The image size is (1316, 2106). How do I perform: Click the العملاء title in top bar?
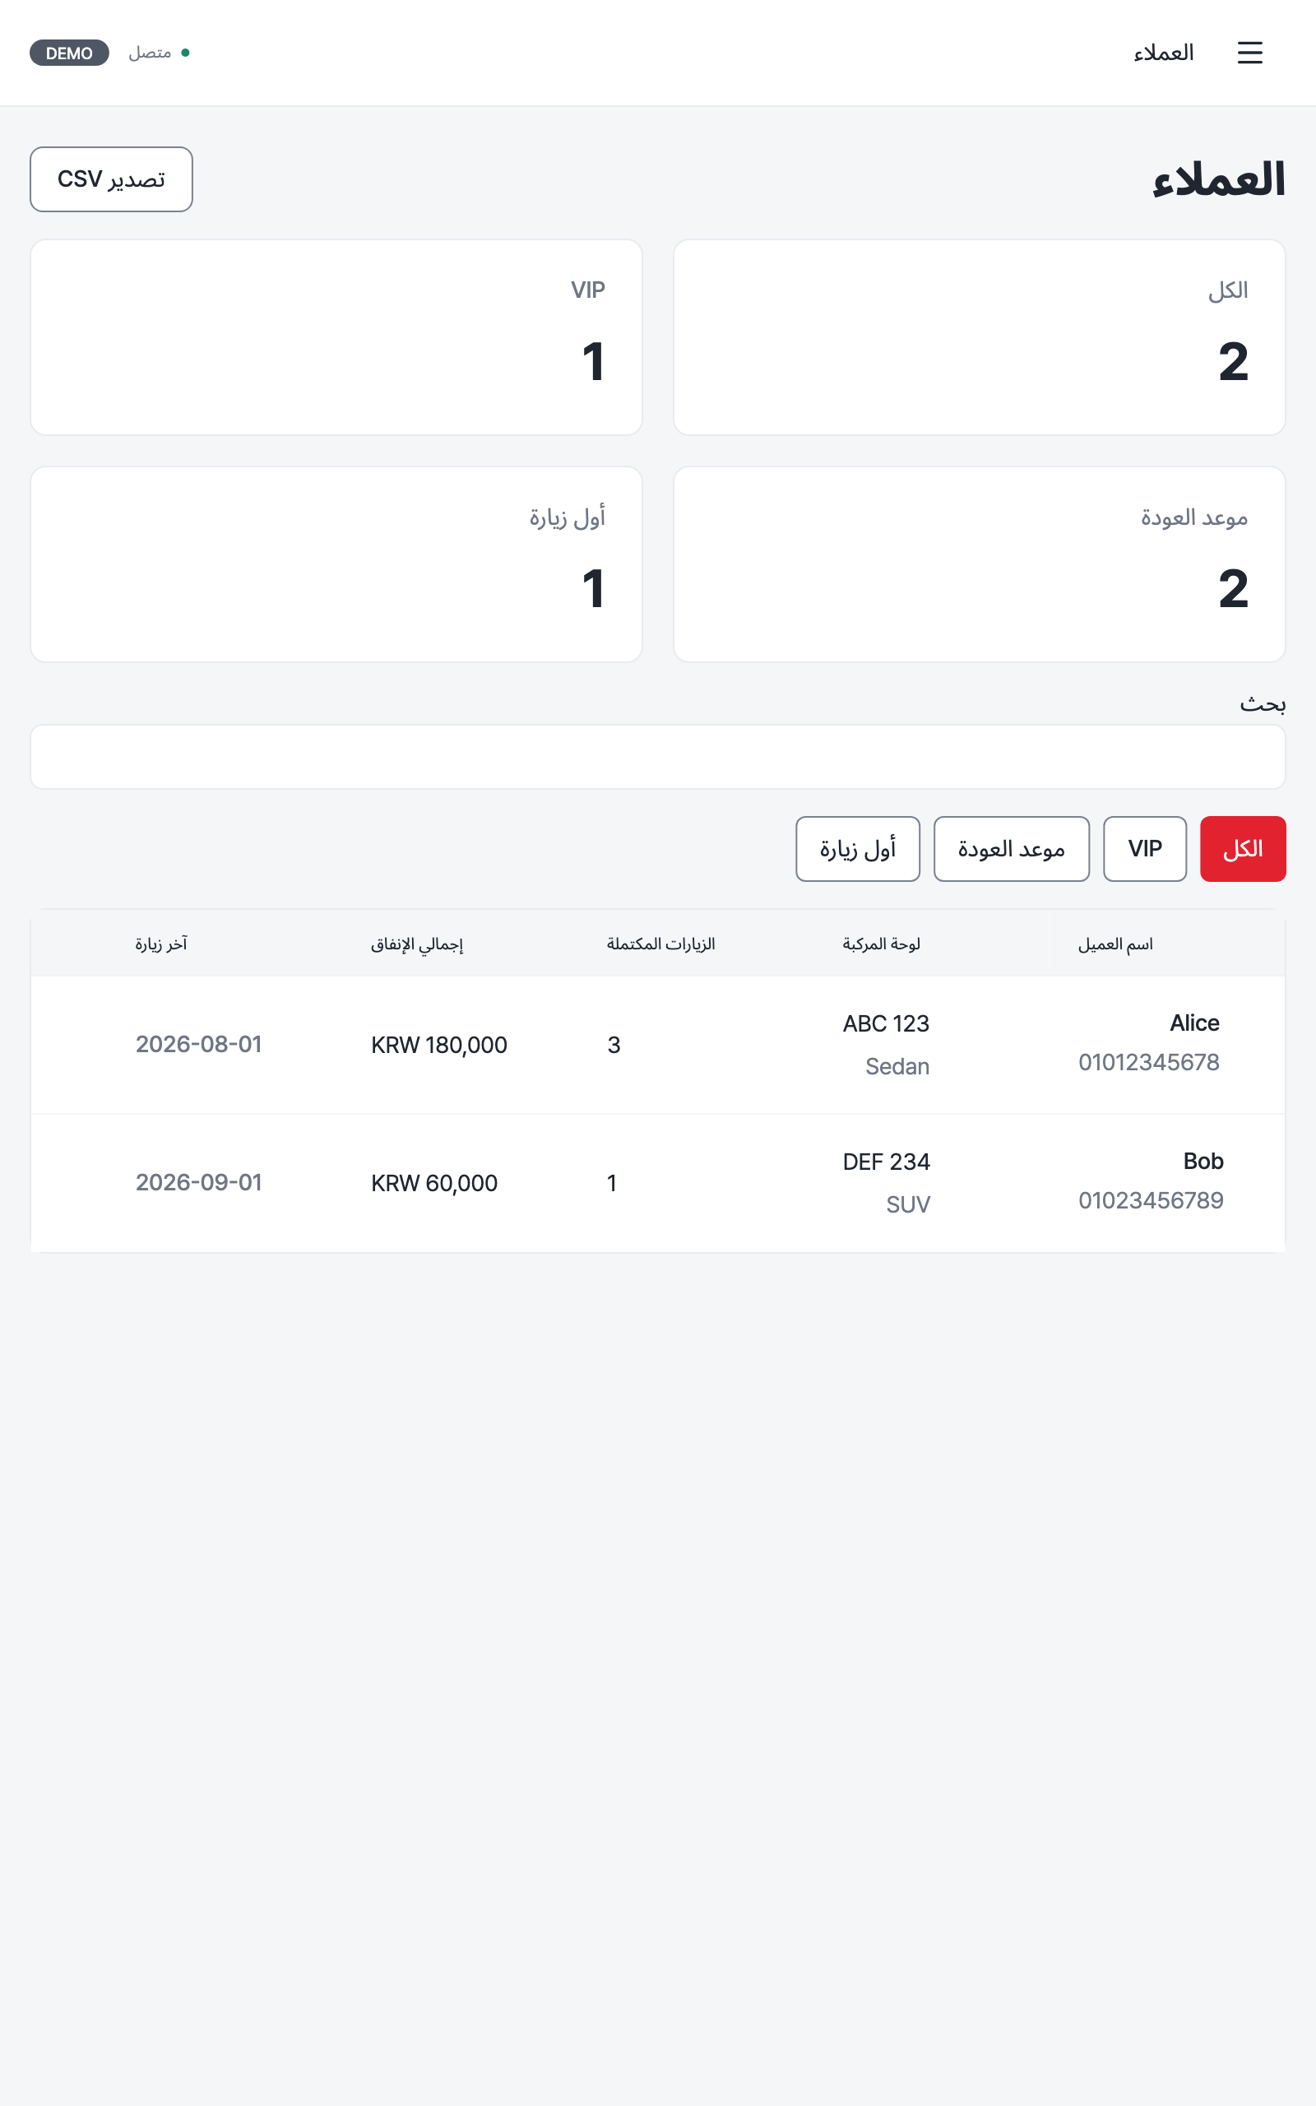point(1163,53)
